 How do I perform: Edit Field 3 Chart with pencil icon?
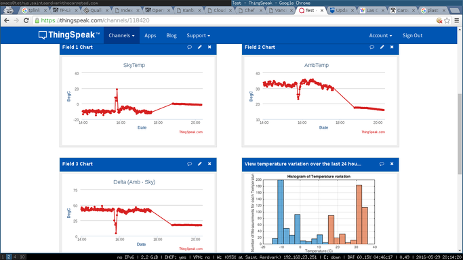(x=200, y=164)
